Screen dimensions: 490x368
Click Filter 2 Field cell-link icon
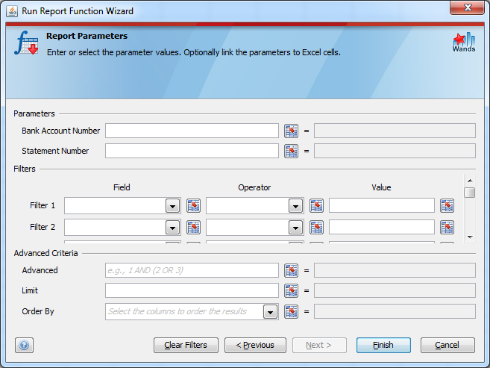pyautogui.click(x=193, y=228)
